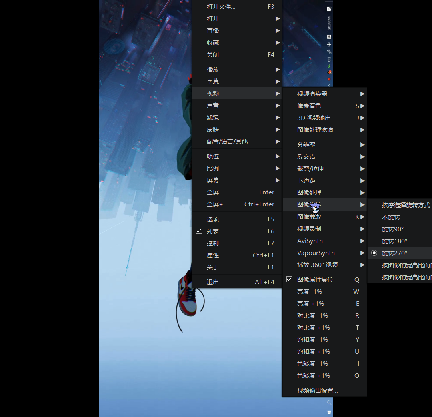
Task: Increase hue with 色彩度 +1%
Action: coord(324,376)
